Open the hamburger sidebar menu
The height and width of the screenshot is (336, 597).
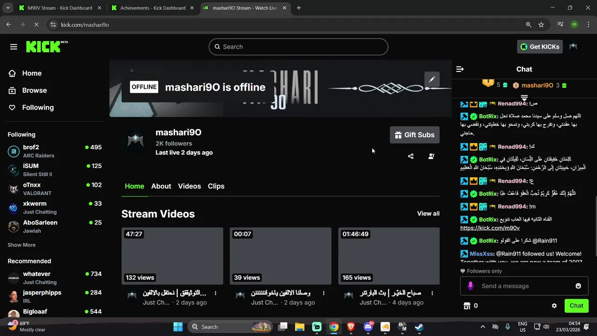tap(14, 47)
